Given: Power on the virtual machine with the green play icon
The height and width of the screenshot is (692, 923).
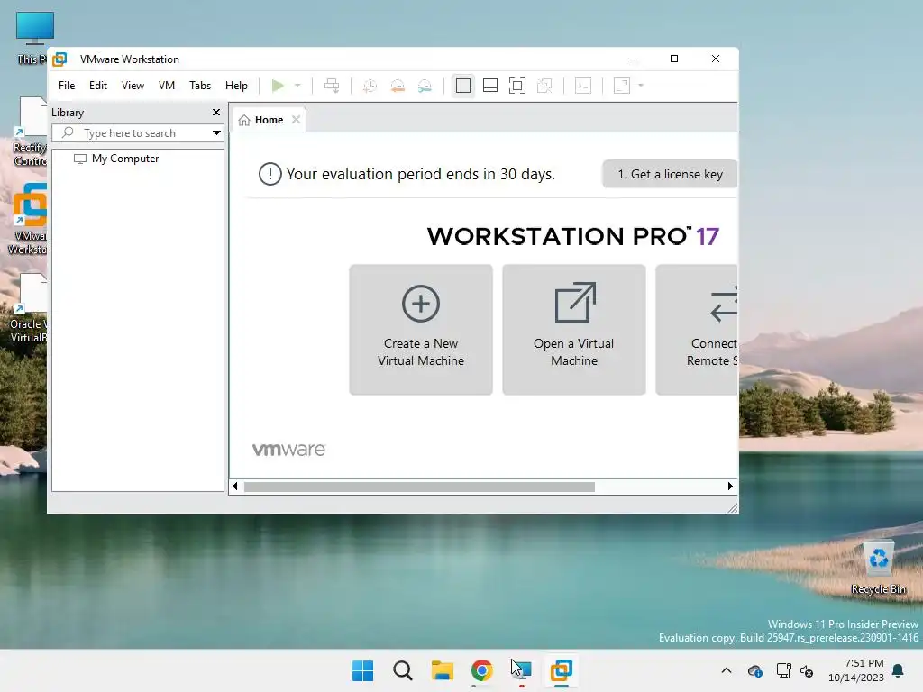Looking at the screenshot, I should click(278, 86).
